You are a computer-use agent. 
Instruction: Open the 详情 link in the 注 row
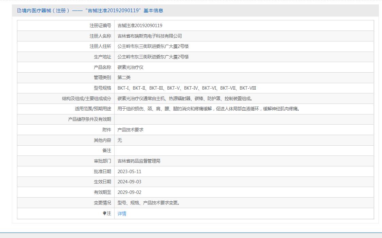pyautogui.click(x=122, y=214)
